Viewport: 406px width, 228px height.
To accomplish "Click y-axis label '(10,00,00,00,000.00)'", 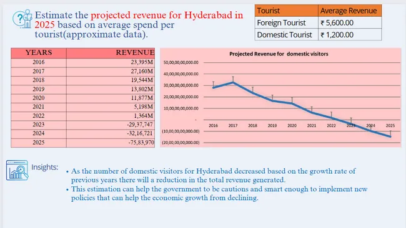I will point(181,131).
